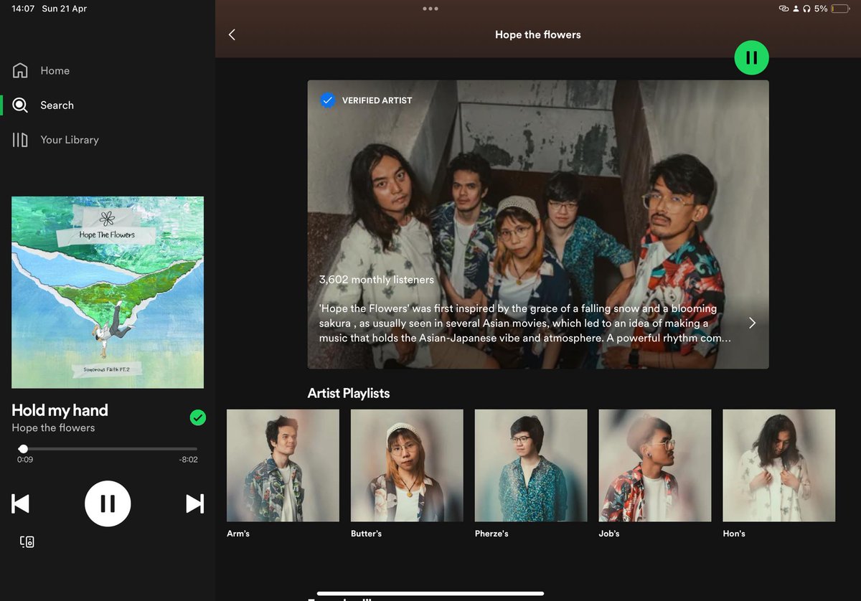Image resolution: width=861 pixels, height=601 pixels.
Task: Skip to the next track
Action: pos(195,503)
